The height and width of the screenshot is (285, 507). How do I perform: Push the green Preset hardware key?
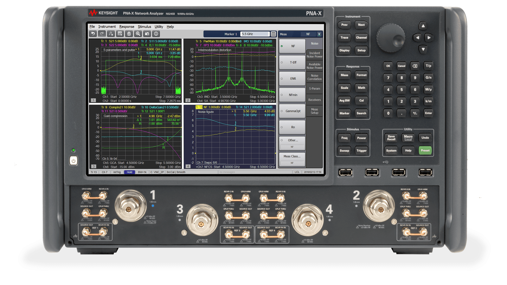(425, 150)
